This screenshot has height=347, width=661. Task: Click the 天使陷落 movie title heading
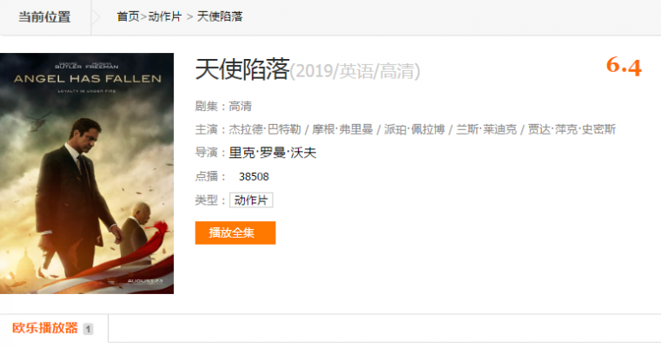point(242,69)
